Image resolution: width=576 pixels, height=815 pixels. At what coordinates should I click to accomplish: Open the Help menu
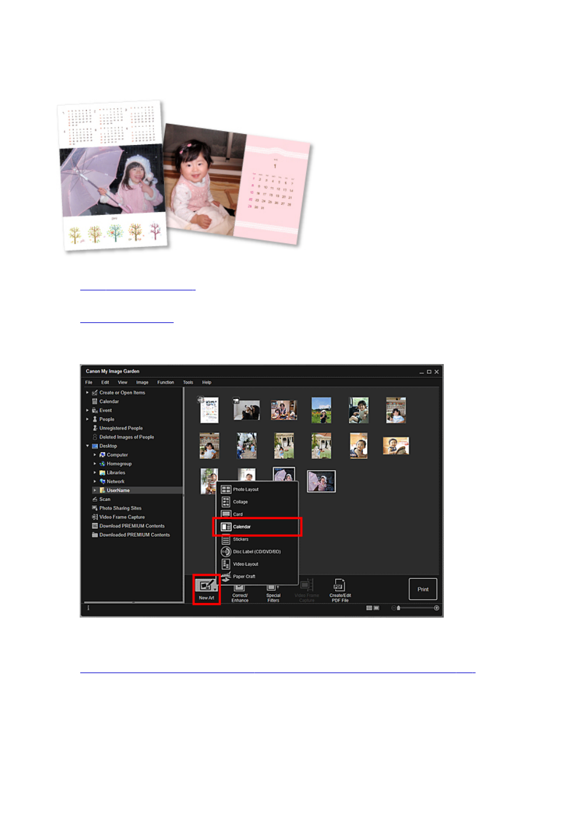[206, 382]
